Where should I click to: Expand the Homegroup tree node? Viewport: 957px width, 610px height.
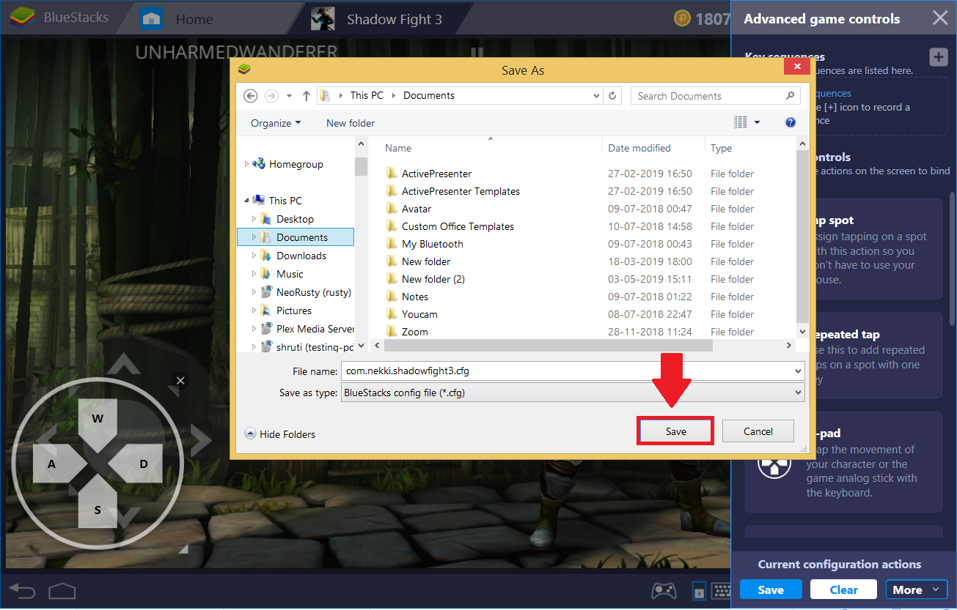point(246,164)
